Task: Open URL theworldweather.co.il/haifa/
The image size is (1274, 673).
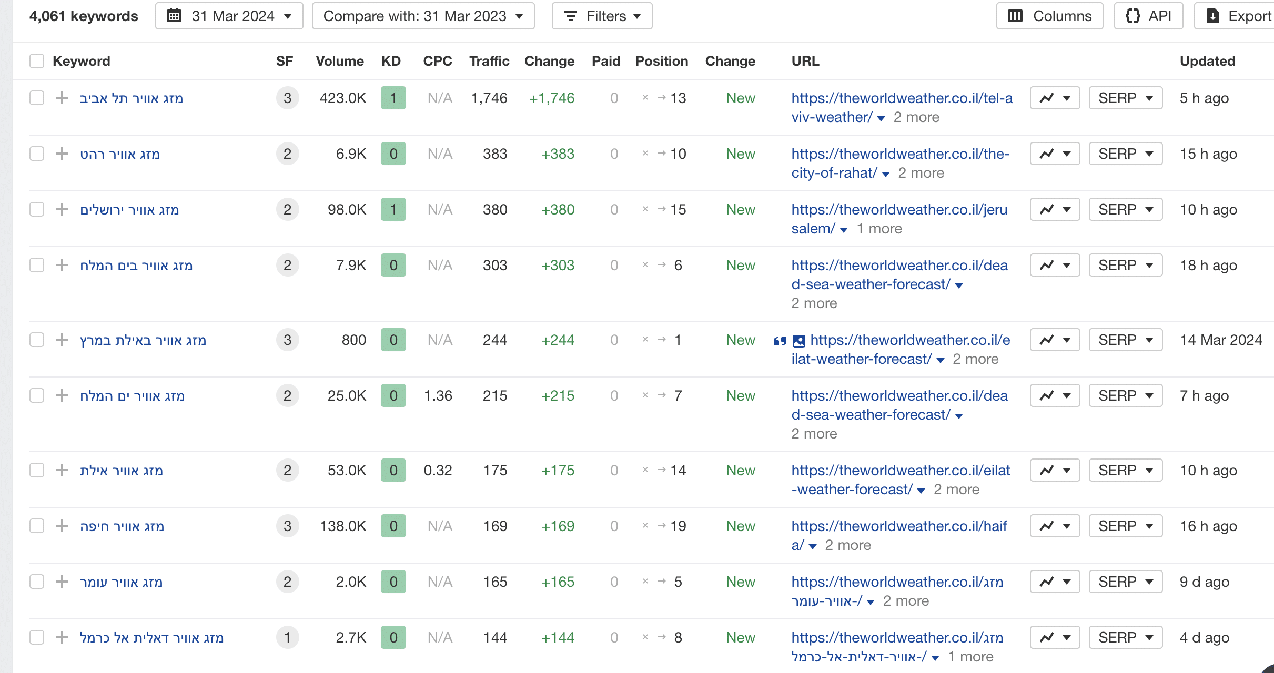Action: tap(899, 535)
